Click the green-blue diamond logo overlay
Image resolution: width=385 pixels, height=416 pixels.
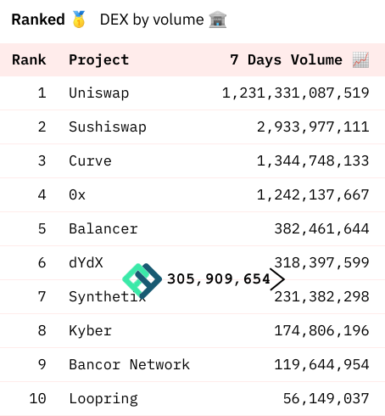pos(142,279)
